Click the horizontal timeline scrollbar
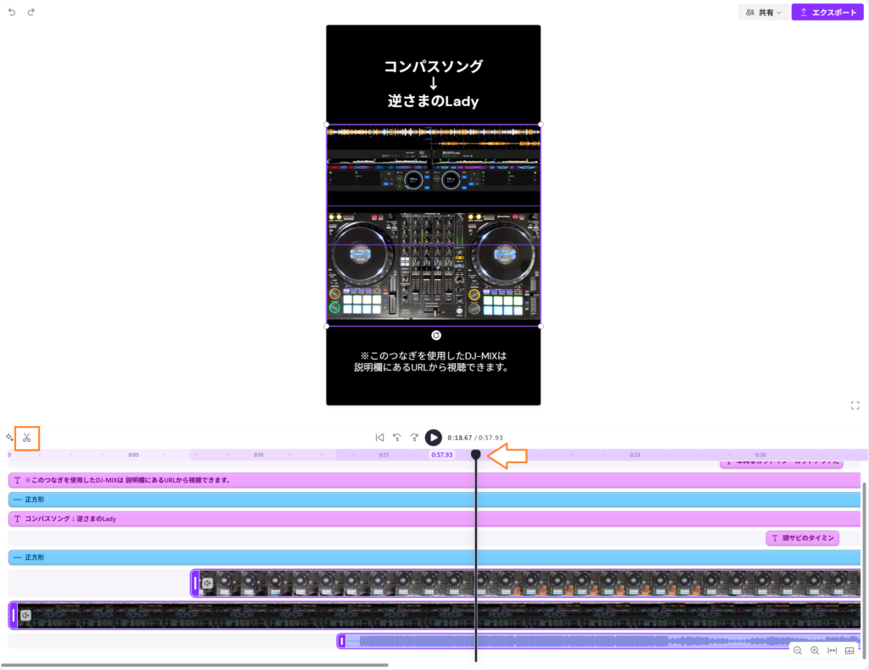 click(195, 665)
